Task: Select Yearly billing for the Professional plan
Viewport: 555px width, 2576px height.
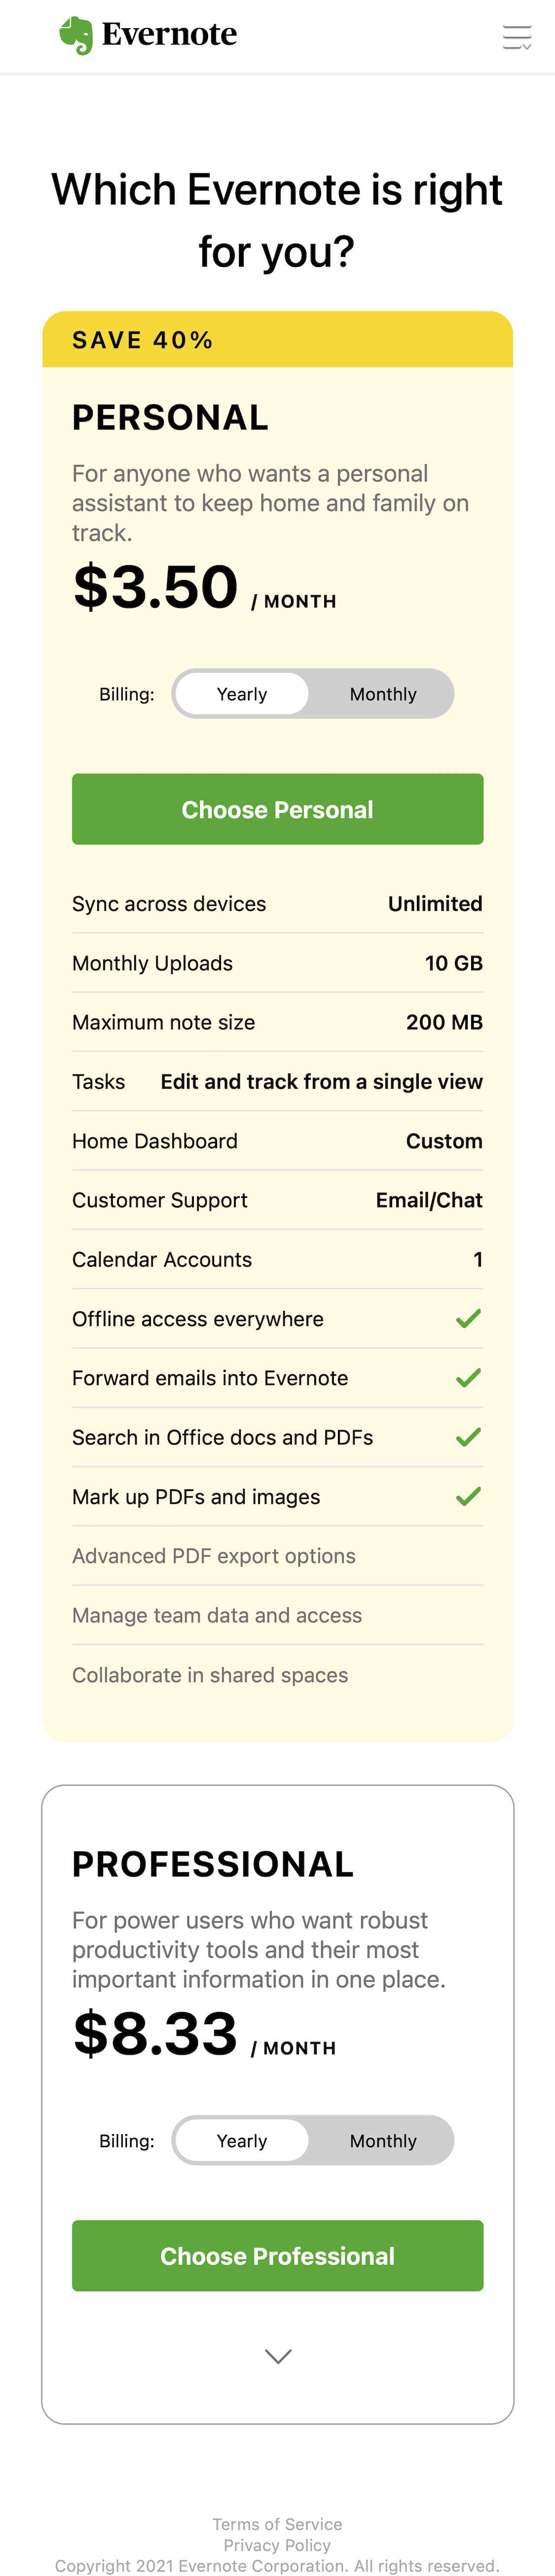Action: (x=242, y=2140)
